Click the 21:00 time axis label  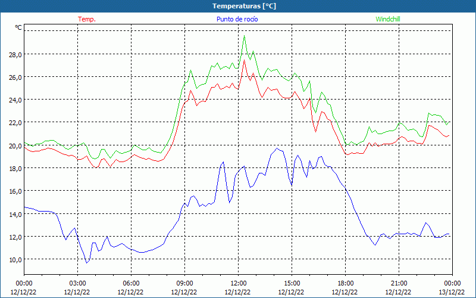[399, 283]
